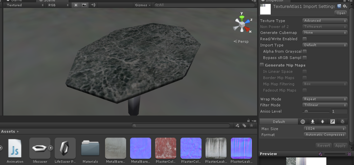Open Max Size dropdown showing 1024
Screen dimensions: 354x165
click(325, 129)
